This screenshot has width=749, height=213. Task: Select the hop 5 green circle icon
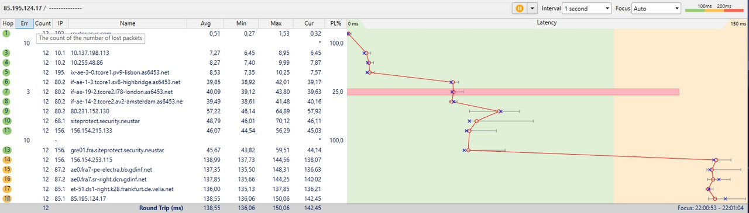7,72
